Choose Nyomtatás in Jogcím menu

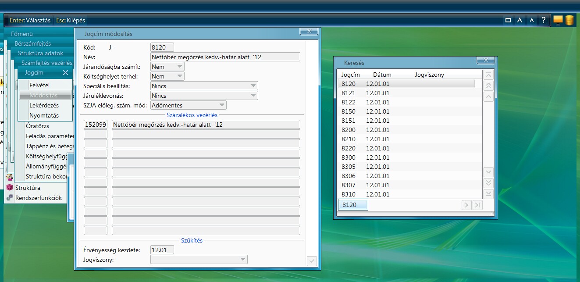(x=44, y=115)
